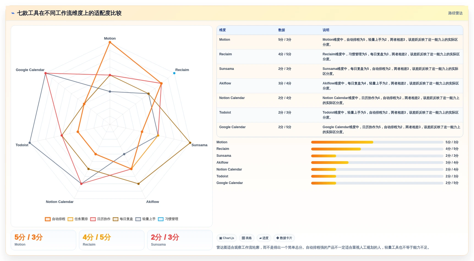The width and height of the screenshot is (474, 261).
Task: Click the Reclaim cell in the table
Action: 226,54
